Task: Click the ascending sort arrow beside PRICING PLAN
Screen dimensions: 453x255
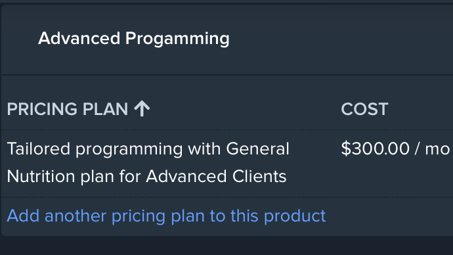Action: point(142,108)
